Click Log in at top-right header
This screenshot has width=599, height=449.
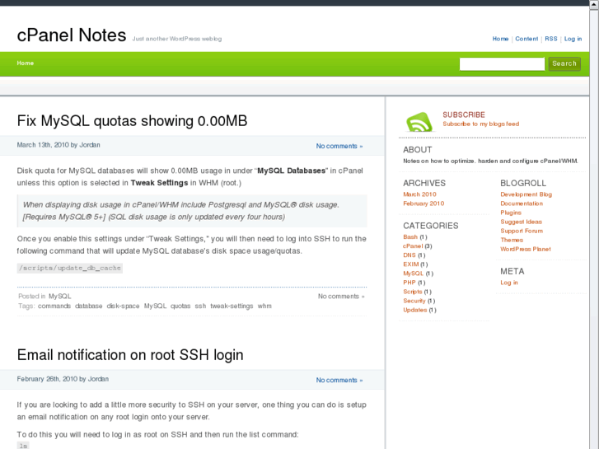coord(573,39)
